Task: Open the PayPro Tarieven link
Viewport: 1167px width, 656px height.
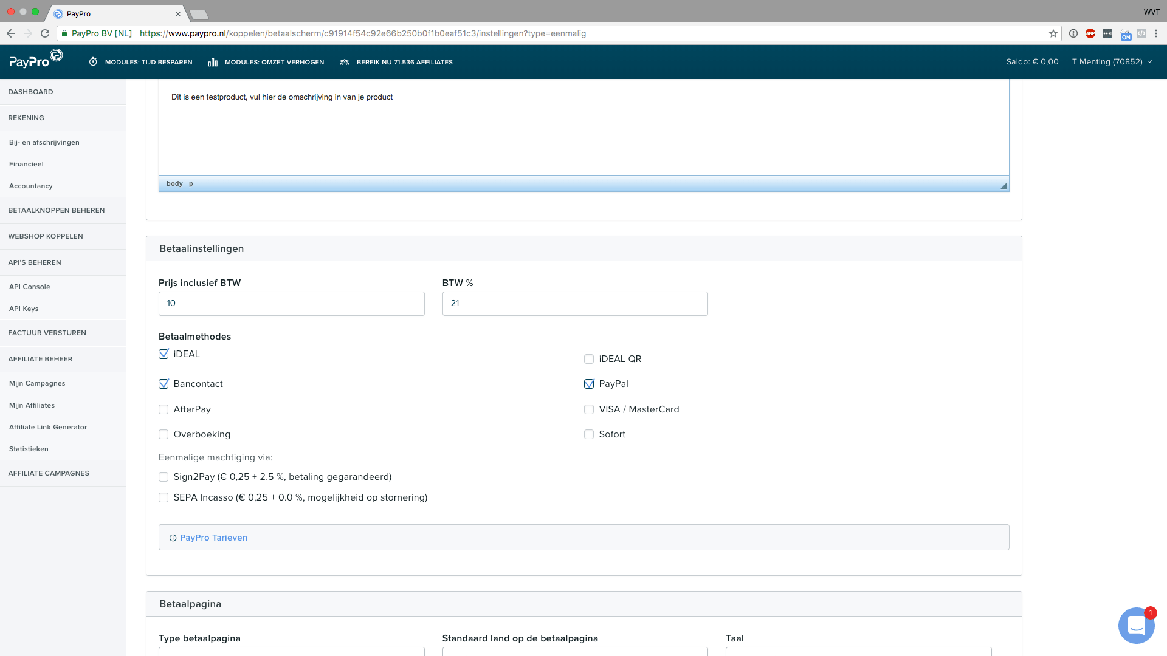Action: (x=213, y=538)
